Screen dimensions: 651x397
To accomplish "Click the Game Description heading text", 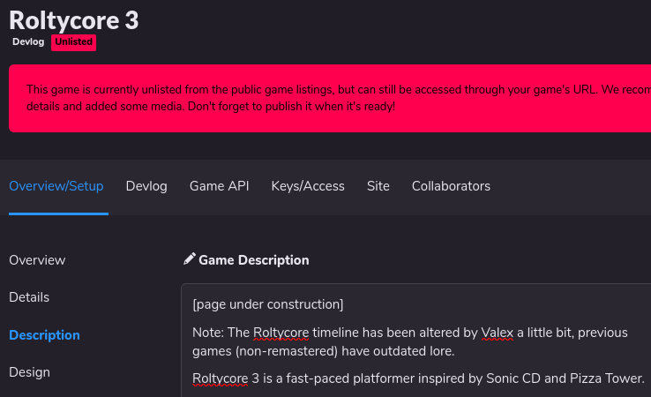I will [254, 260].
